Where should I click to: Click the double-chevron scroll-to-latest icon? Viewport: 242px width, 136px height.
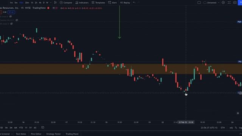[238, 113]
